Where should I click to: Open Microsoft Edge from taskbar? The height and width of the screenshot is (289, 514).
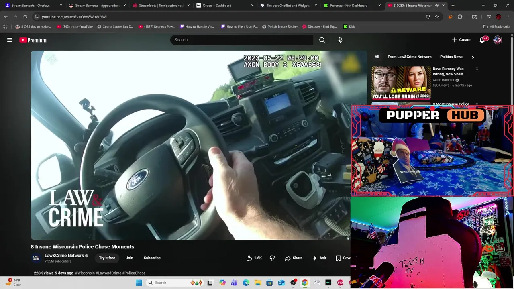tap(246, 283)
